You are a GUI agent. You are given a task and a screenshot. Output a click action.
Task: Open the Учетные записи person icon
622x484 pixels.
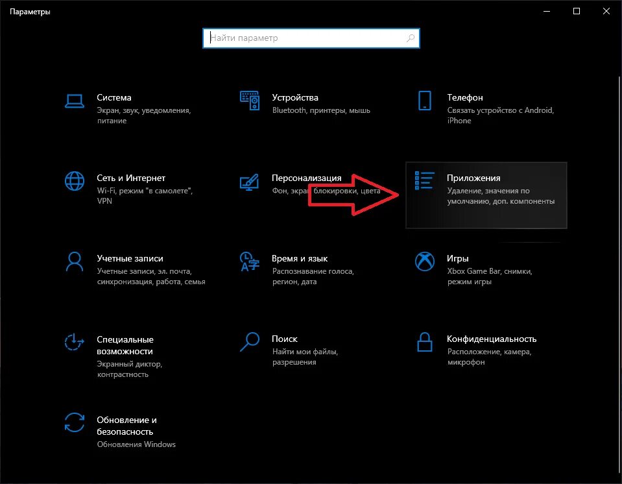pyautogui.click(x=75, y=261)
